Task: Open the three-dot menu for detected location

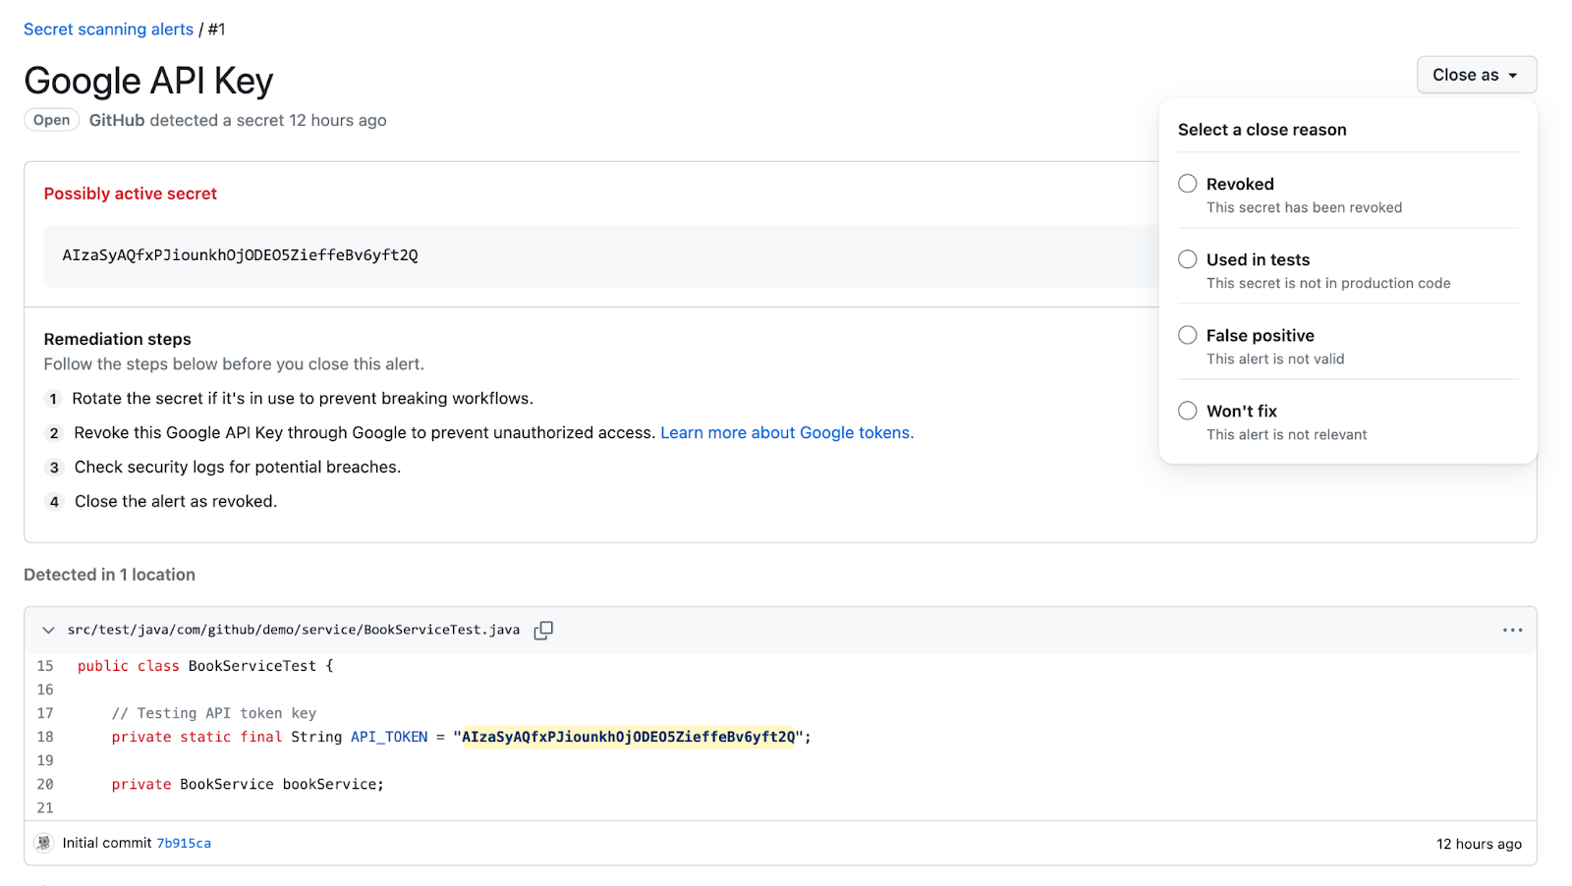Action: [1512, 631]
